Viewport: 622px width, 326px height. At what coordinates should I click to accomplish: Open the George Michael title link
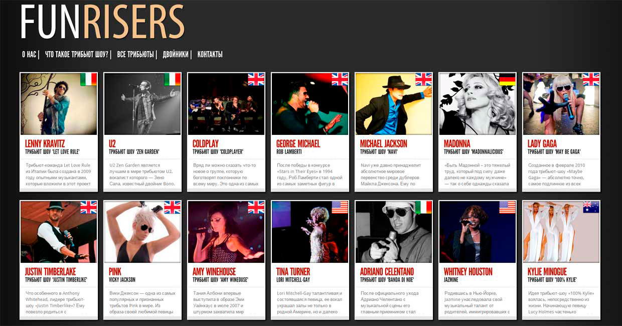[298, 143]
